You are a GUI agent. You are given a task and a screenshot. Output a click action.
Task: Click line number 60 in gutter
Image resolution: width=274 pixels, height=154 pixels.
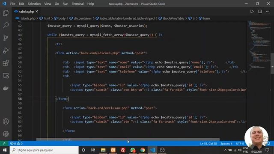[20, 108]
